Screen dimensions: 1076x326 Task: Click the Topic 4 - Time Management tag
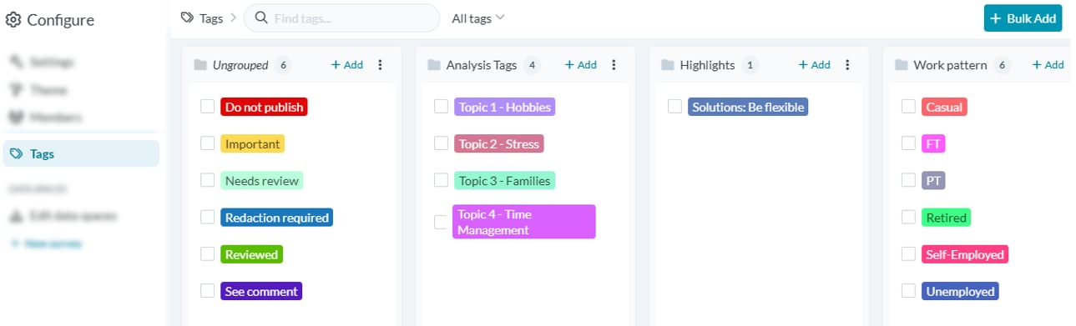(524, 222)
